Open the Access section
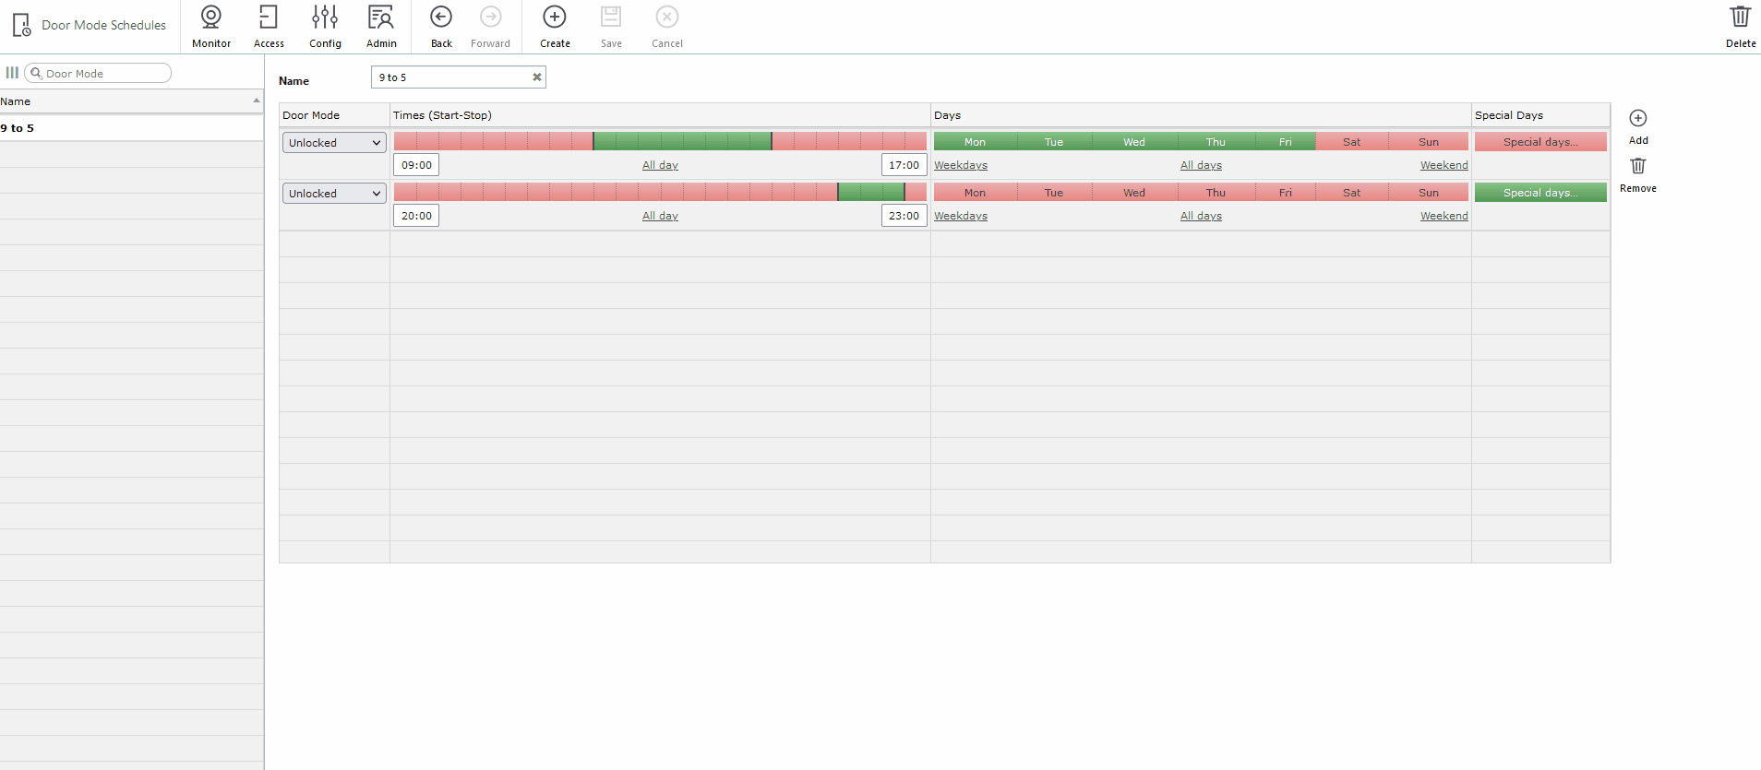1761x770 pixels. coord(269,27)
